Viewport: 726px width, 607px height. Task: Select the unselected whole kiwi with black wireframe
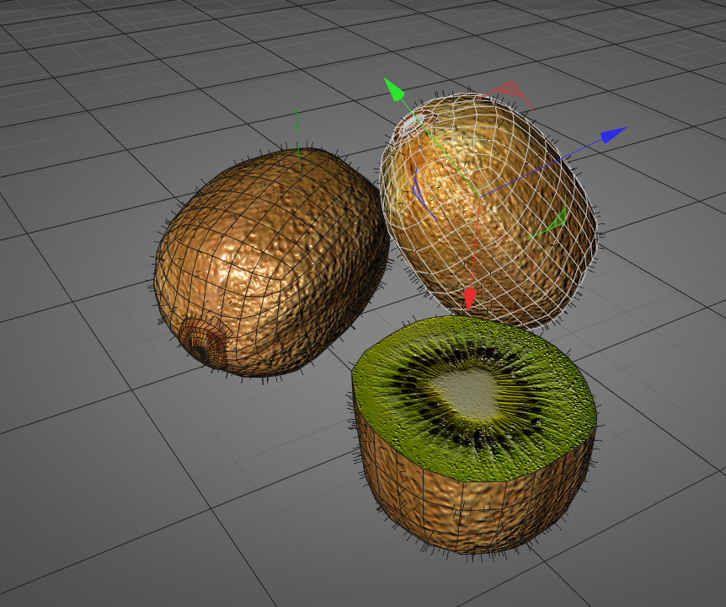click(271, 262)
